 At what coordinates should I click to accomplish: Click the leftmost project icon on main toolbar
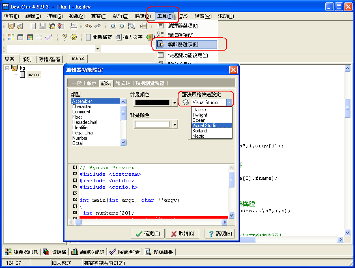[11, 26]
